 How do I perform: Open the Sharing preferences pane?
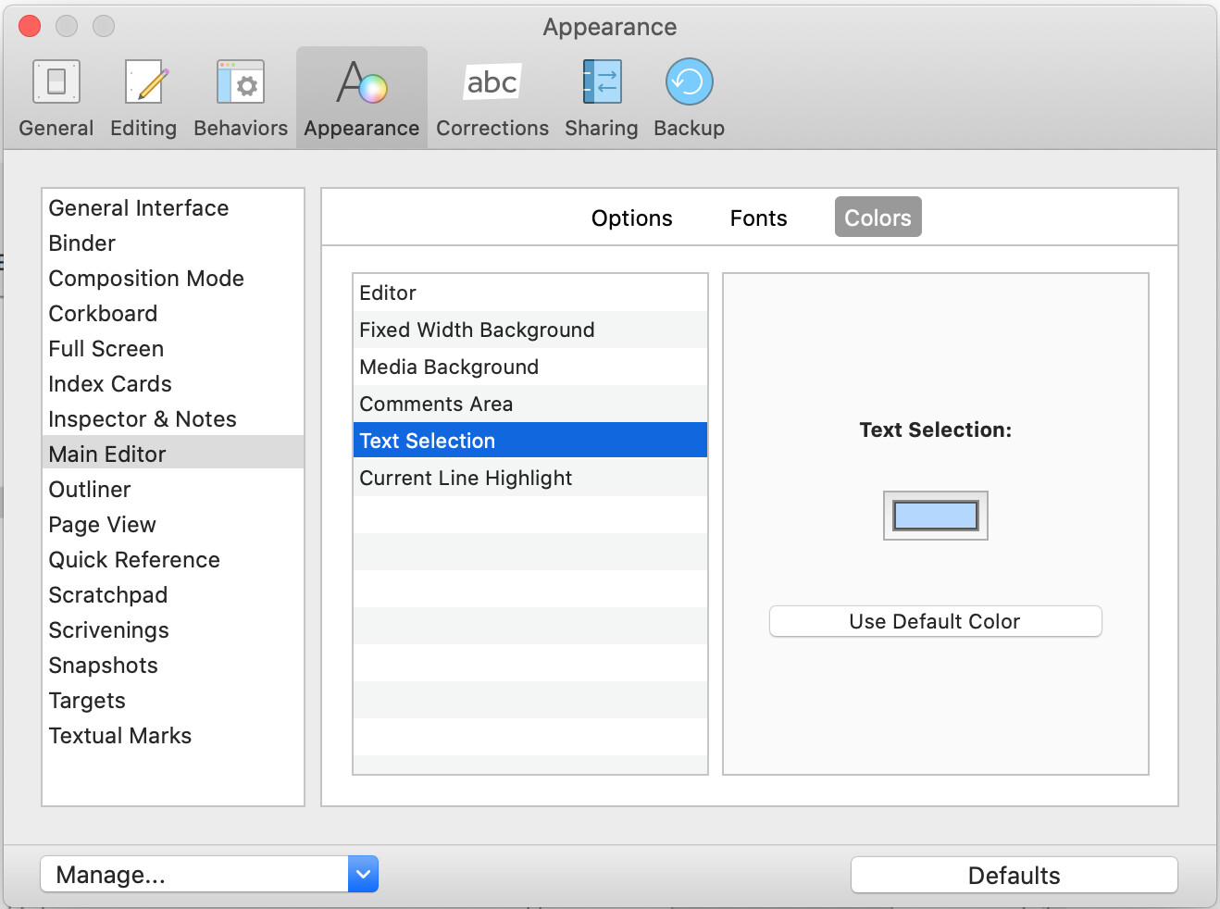[601, 97]
